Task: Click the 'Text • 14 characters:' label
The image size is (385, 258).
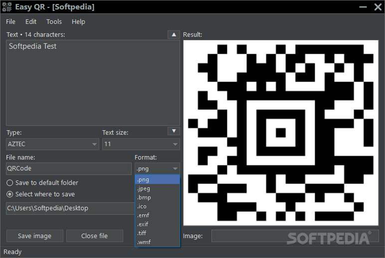Action: pyautogui.click(x=35, y=35)
